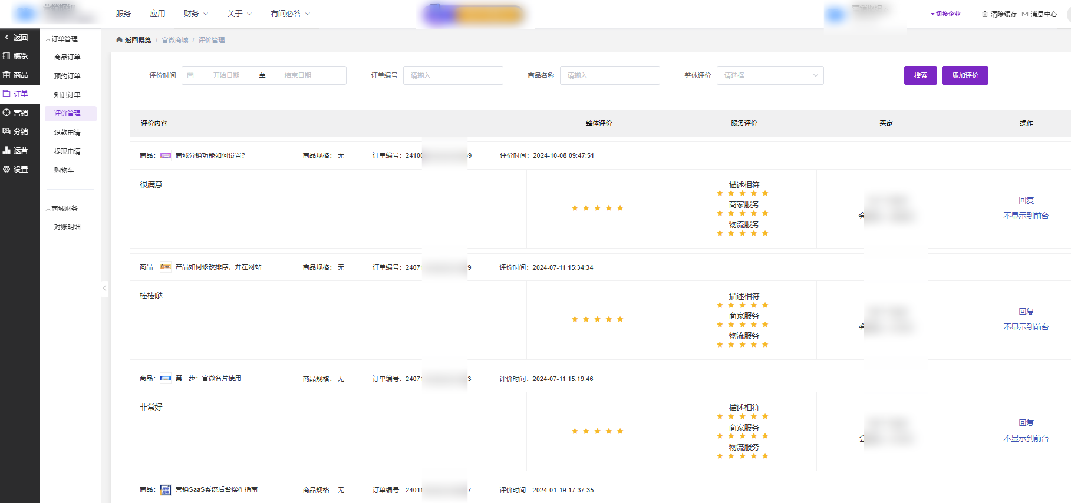
Task: Collapse the submenu panel handle
Action: tap(104, 288)
